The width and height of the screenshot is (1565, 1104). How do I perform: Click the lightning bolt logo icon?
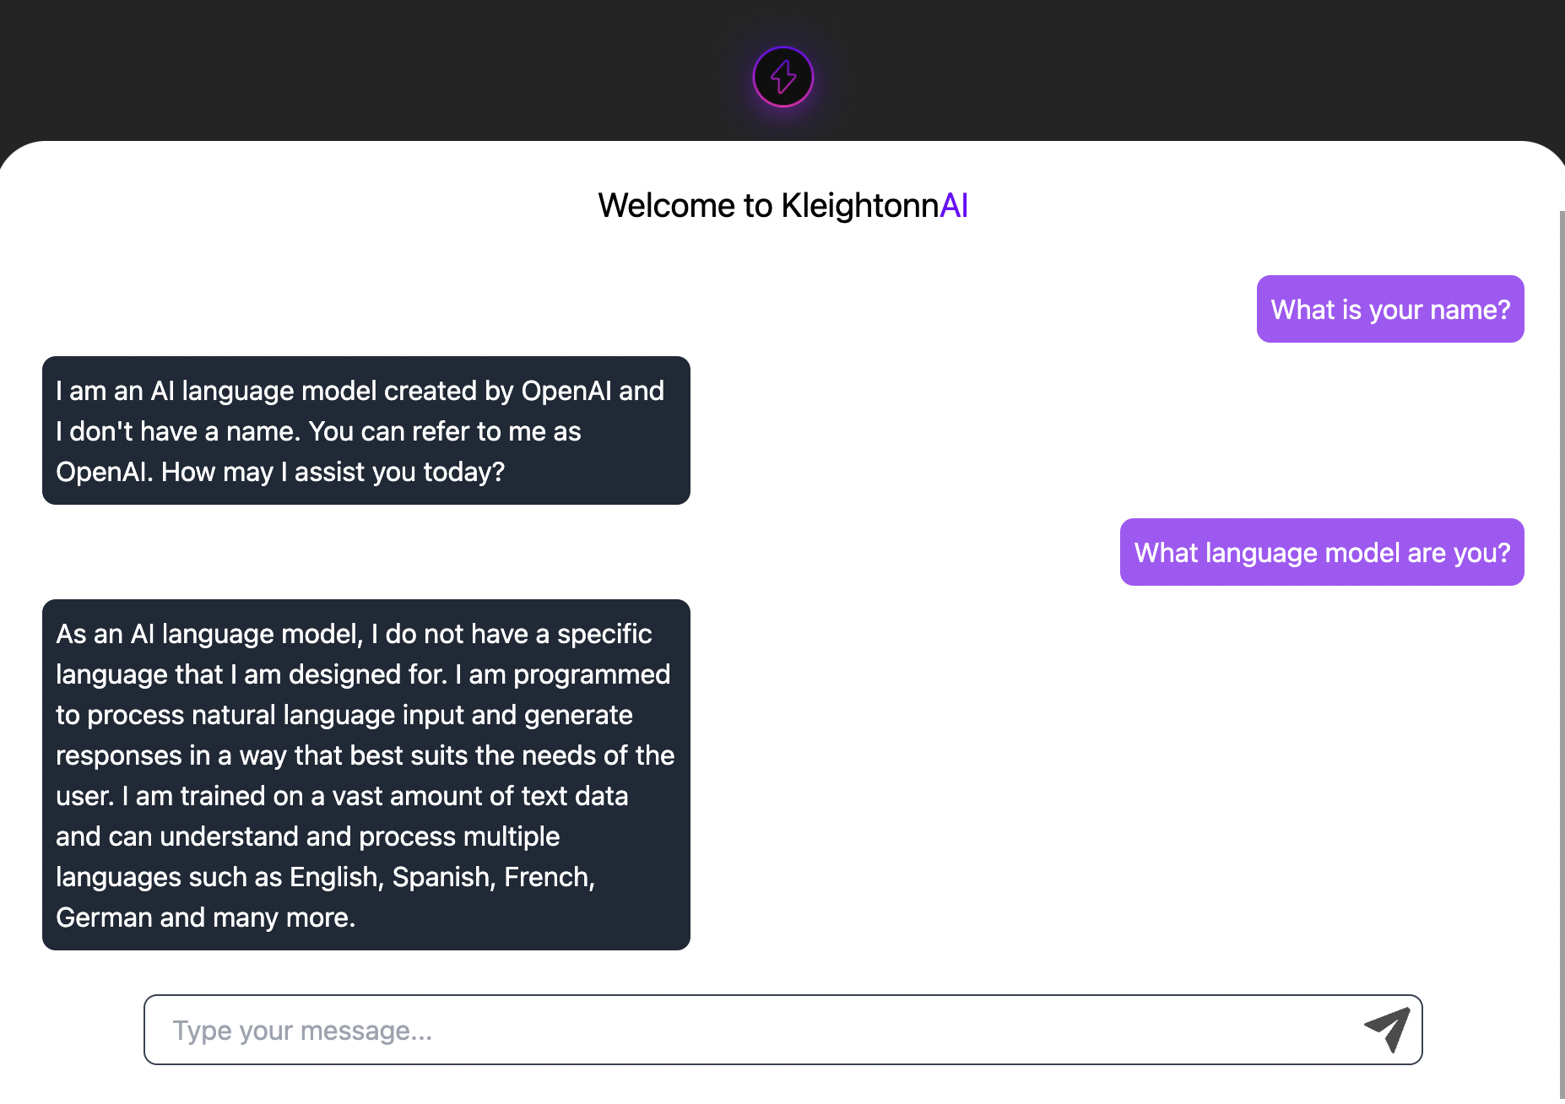coord(783,77)
